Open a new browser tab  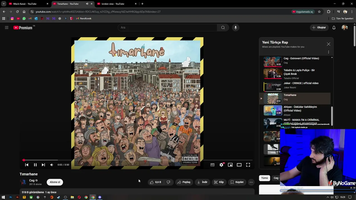(142, 4)
